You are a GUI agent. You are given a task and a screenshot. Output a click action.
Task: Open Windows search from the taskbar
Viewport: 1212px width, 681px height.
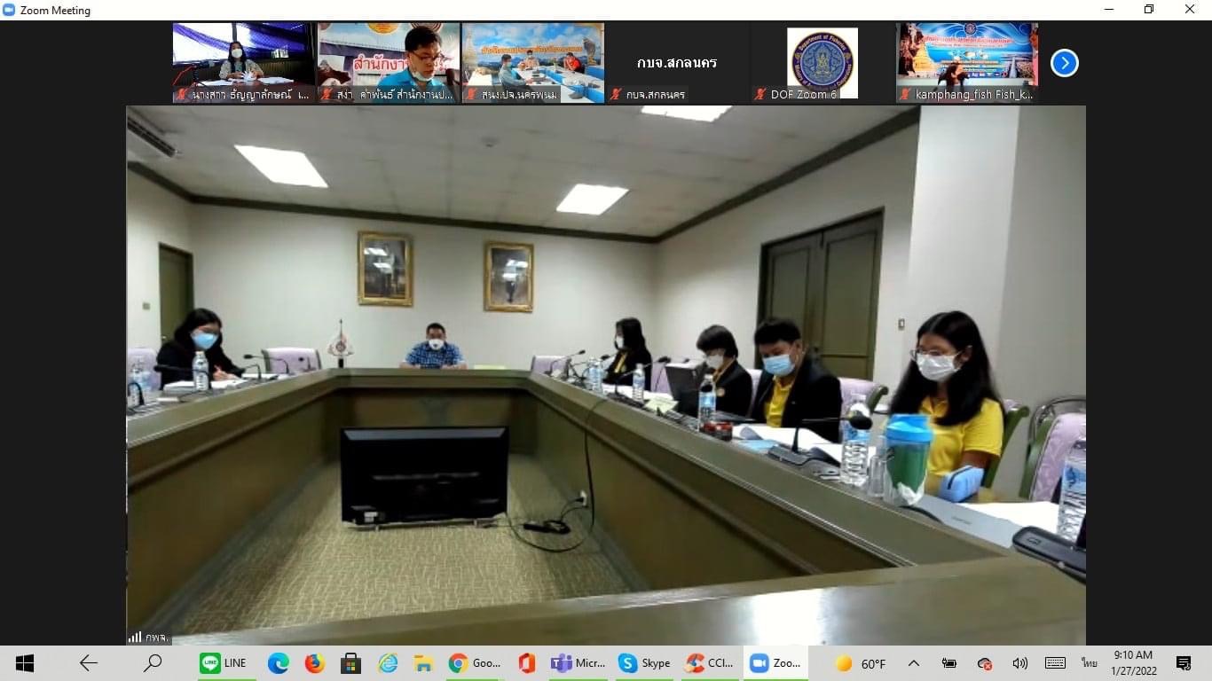pyautogui.click(x=153, y=663)
